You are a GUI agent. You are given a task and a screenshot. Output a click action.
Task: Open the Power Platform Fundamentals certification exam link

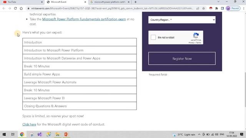pos(84,19)
